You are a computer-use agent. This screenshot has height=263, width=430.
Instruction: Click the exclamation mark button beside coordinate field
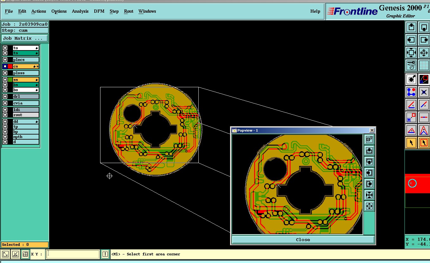pos(105,254)
